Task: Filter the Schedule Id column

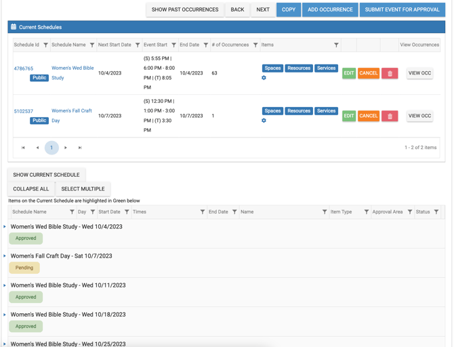Action: tap(46, 45)
